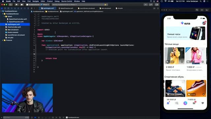Image resolution: width=211 pixels, height=119 pixels.
Task: Open the Library with plus button
Action: (x=146, y=5)
